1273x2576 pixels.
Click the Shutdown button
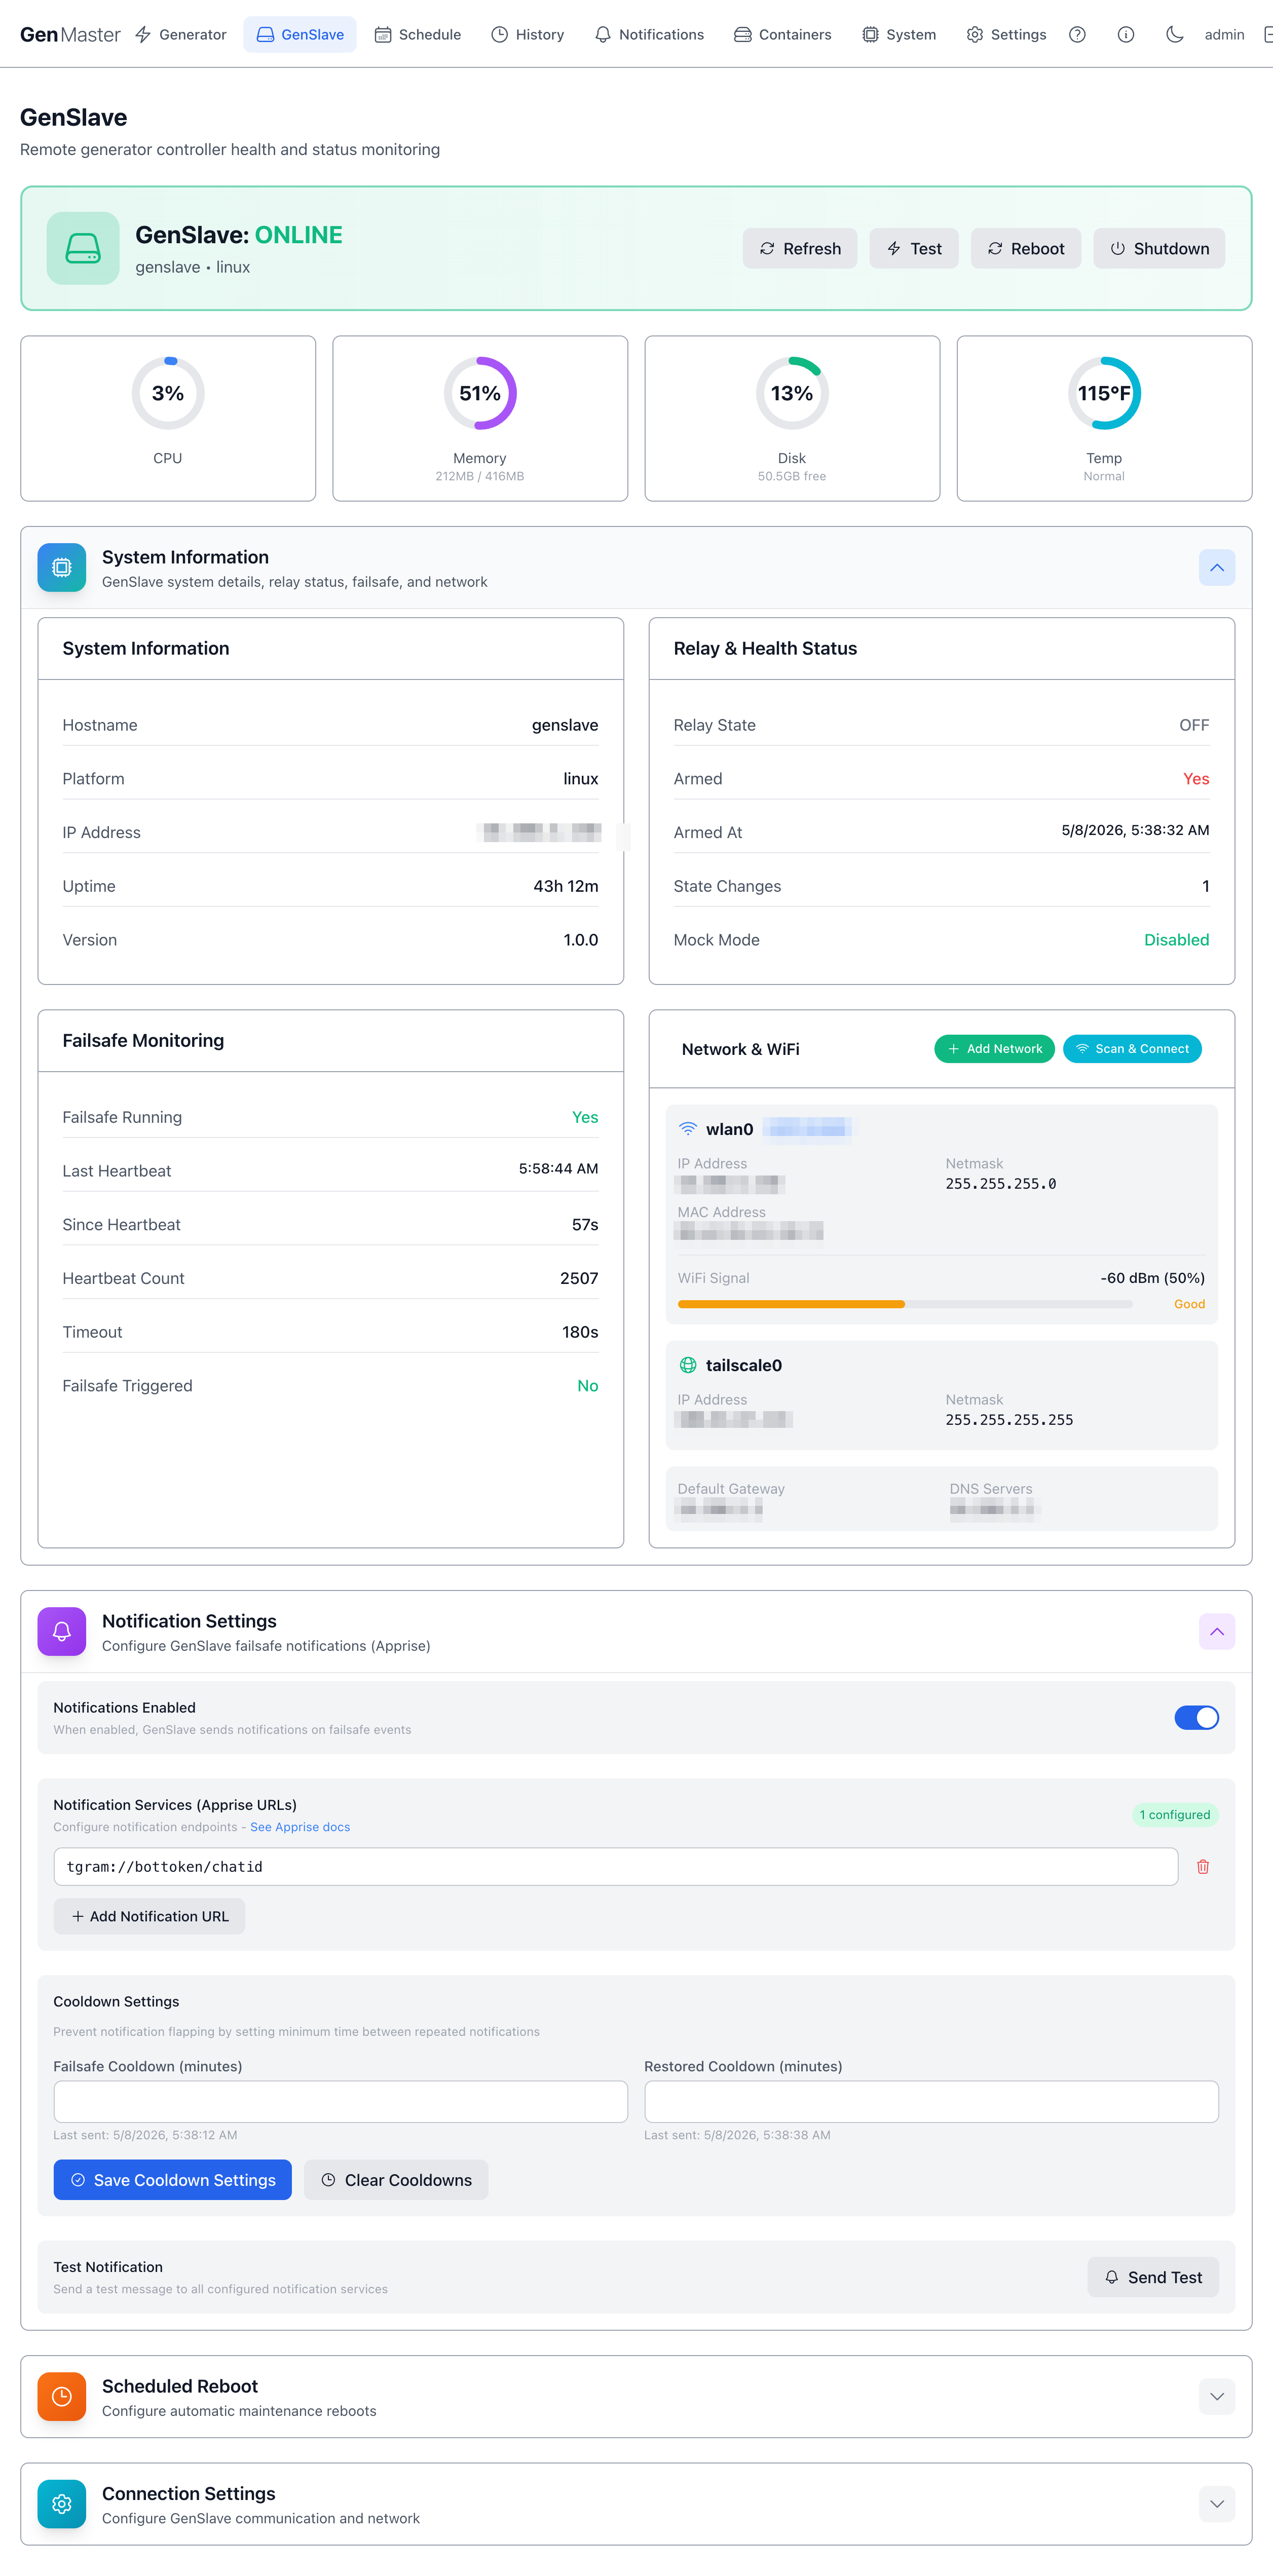1159,248
